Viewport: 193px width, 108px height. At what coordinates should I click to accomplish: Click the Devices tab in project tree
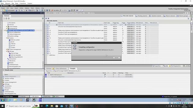tap(7, 16)
